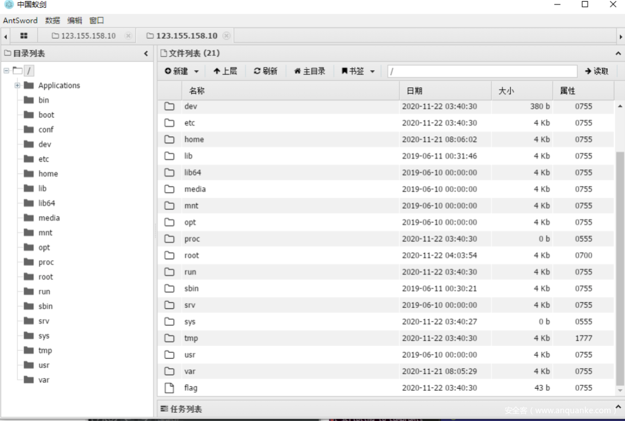Image resolution: width=625 pixels, height=421 pixels.
Task: Open the AntSword menu
Action: [x=20, y=21]
